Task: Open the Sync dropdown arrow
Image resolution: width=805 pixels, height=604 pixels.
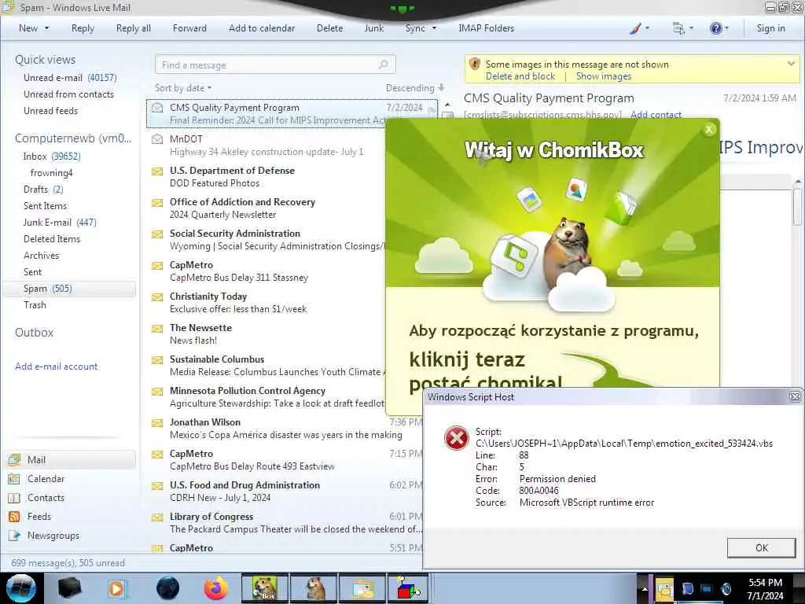Action: (x=434, y=28)
